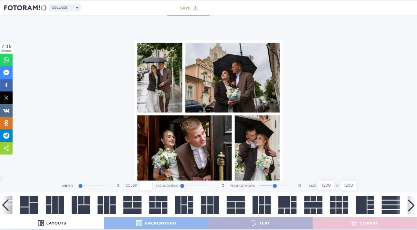Switch to the CLIPART tab

pyautogui.click(x=365, y=223)
